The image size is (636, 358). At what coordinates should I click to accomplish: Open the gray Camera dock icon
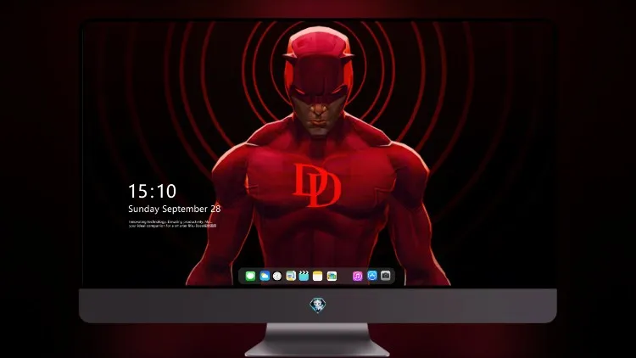click(386, 276)
